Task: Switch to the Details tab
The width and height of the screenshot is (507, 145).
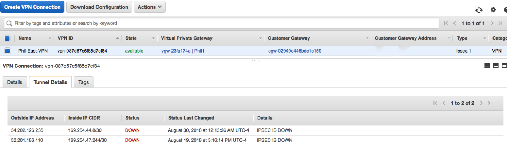Action: coord(15,82)
